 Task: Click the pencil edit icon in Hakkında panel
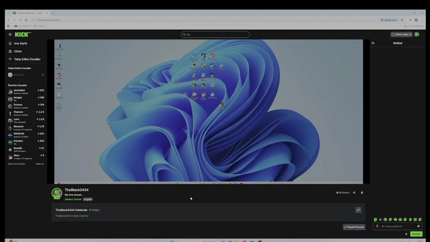pos(358,210)
